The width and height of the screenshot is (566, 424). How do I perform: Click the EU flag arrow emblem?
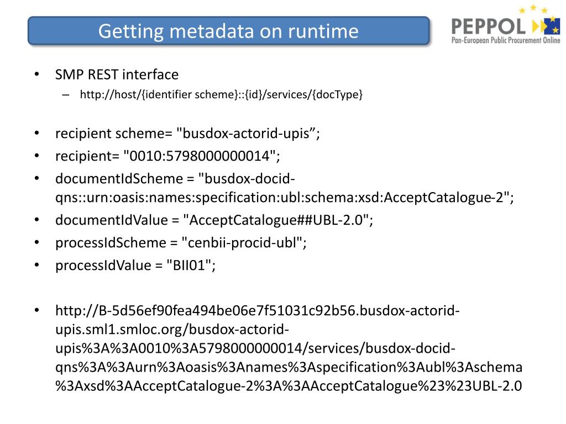coord(546,25)
